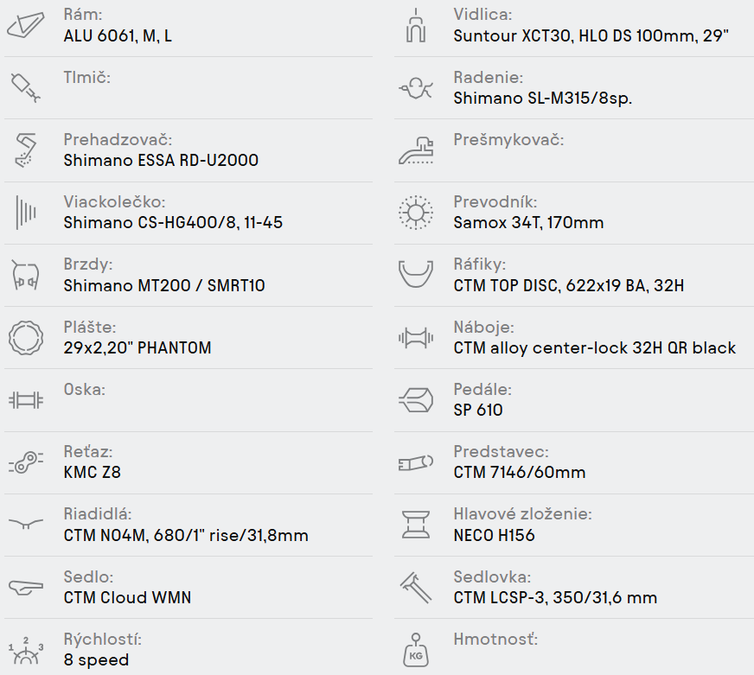Select the text 'ALU 6061, M, L'

pyautogui.click(x=118, y=36)
